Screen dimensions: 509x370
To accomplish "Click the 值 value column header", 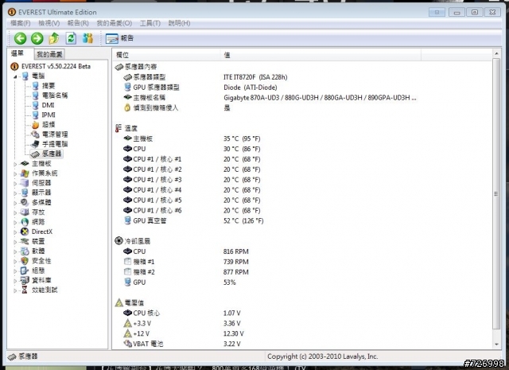I will point(321,55).
